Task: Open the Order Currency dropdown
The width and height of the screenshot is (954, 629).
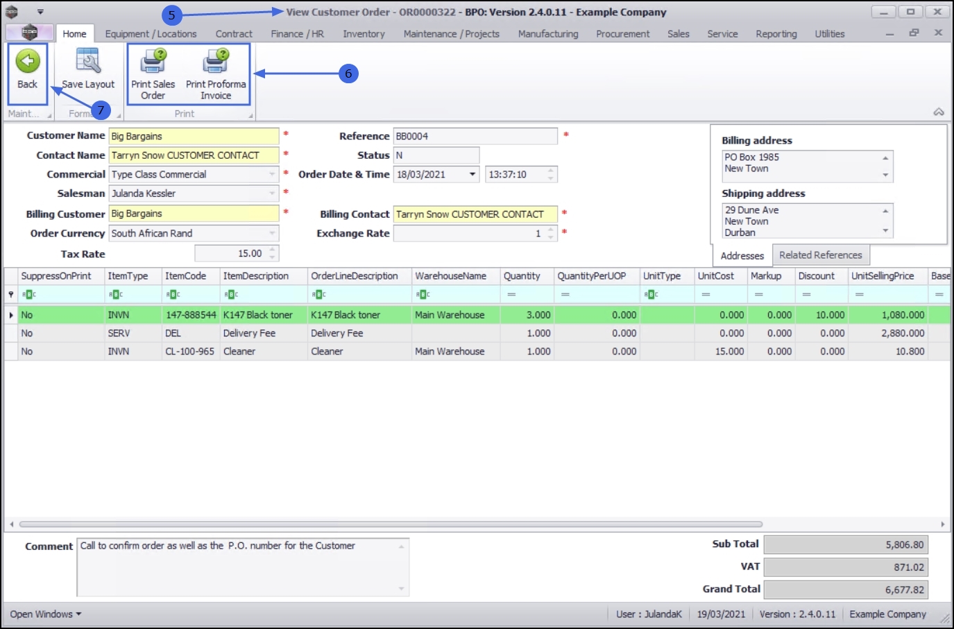Action: tap(272, 234)
